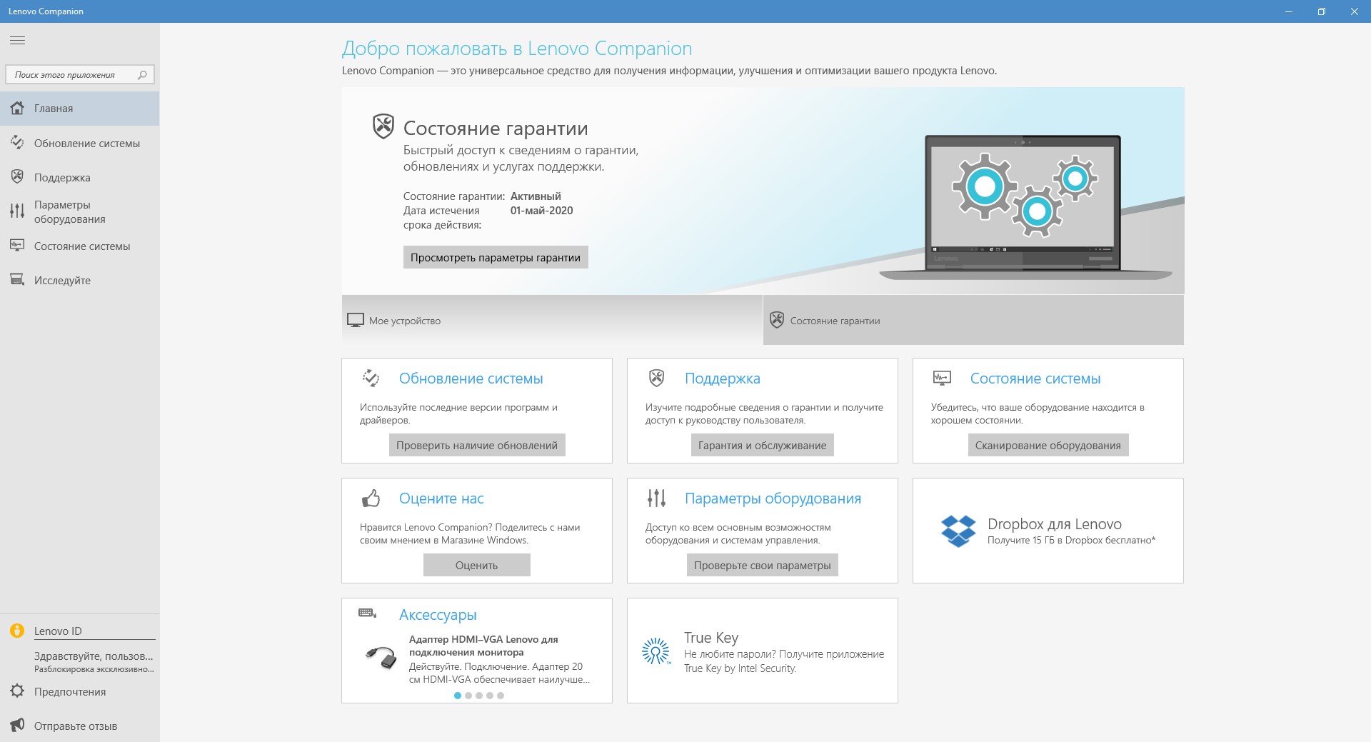Screen dimensions: 1371x742
Task: Click the warranty status value Активный
Action: [536, 196]
